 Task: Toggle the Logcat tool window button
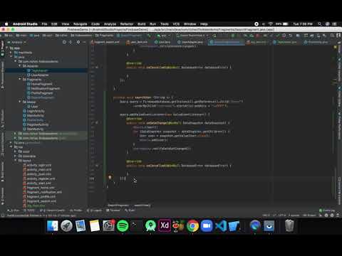(94, 210)
